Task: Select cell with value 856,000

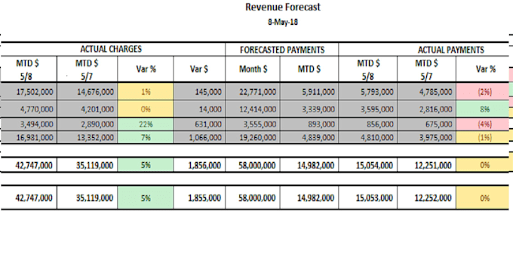Action: [x=368, y=124]
